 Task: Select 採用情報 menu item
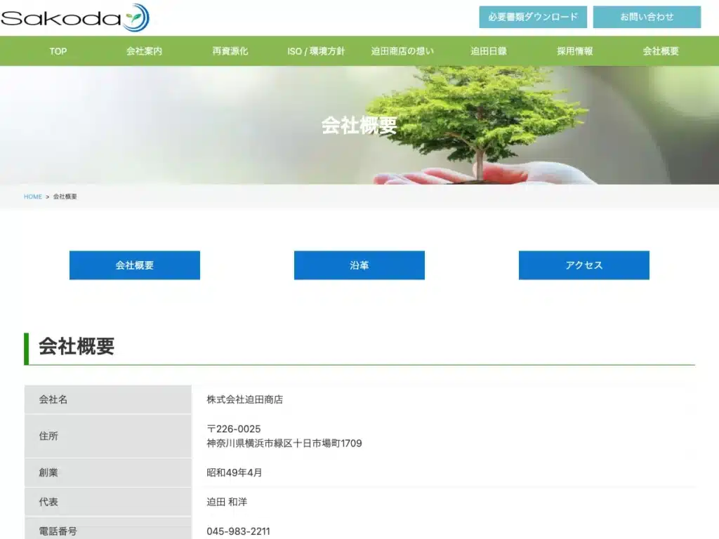click(x=574, y=51)
